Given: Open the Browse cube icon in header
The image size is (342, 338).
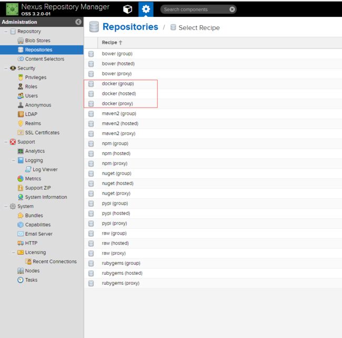Looking at the screenshot, I should tap(128, 9).
